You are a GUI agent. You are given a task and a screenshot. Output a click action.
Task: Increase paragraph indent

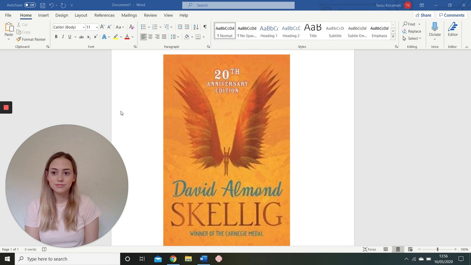187,27
